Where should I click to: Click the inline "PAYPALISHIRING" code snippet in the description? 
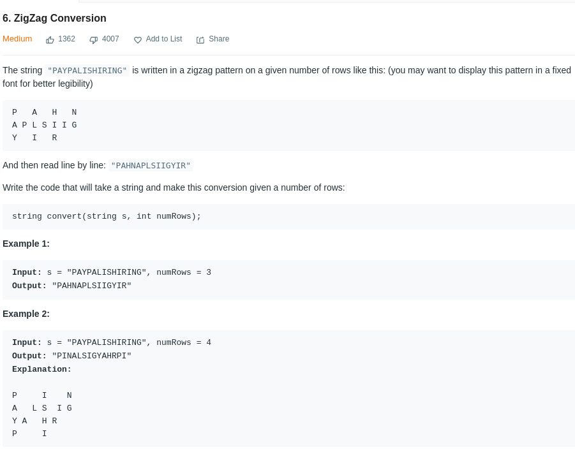(x=87, y=70)
